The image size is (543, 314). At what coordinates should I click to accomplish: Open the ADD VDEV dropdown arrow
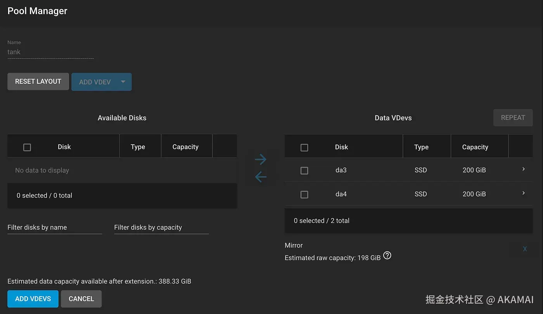click(x=123, y=82)
